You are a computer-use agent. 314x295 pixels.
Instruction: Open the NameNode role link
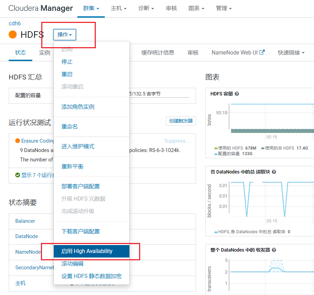click(28, 252)
